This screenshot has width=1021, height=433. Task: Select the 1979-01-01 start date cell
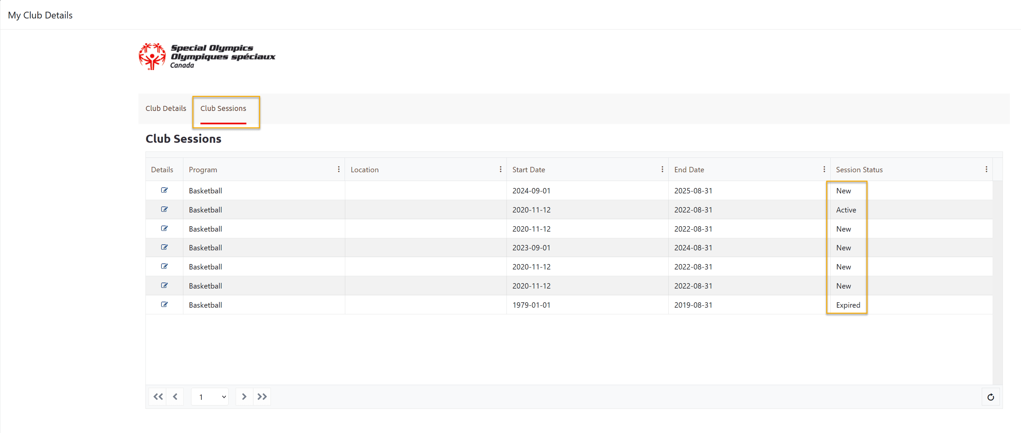[587, 305]
